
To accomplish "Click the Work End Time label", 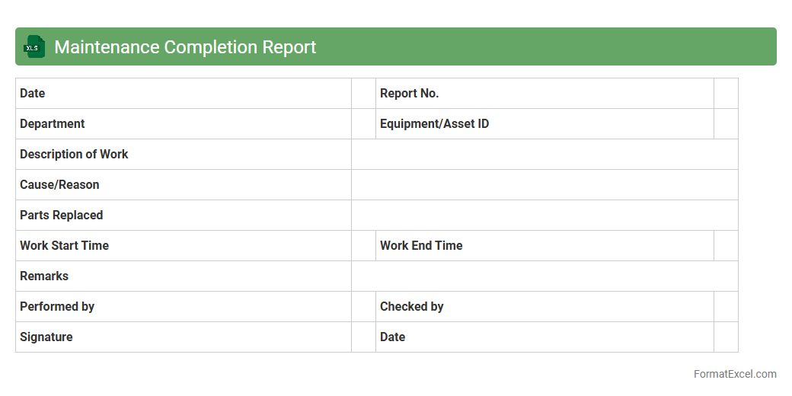I will (421, 245).
